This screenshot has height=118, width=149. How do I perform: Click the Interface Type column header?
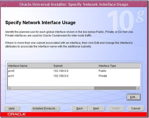coord(119,66)
